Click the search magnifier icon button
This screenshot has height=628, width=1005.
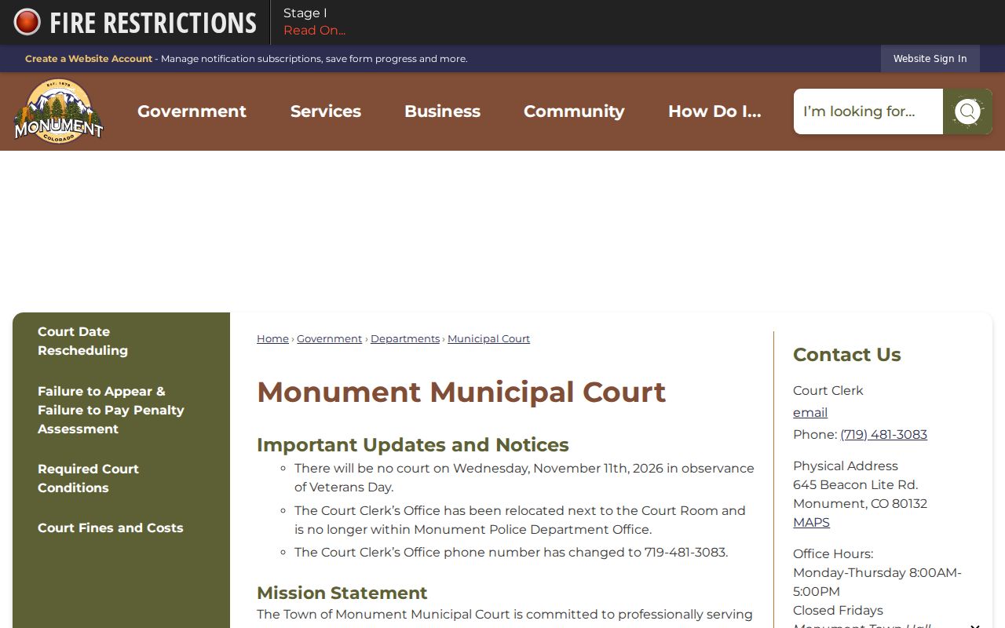pyautogui.click(x=967, y=111)
